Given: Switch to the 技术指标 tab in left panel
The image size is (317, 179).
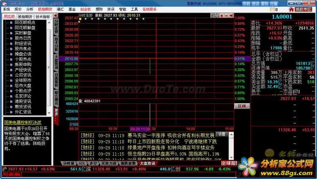Looking at the screenshot, I should point(43,17).
